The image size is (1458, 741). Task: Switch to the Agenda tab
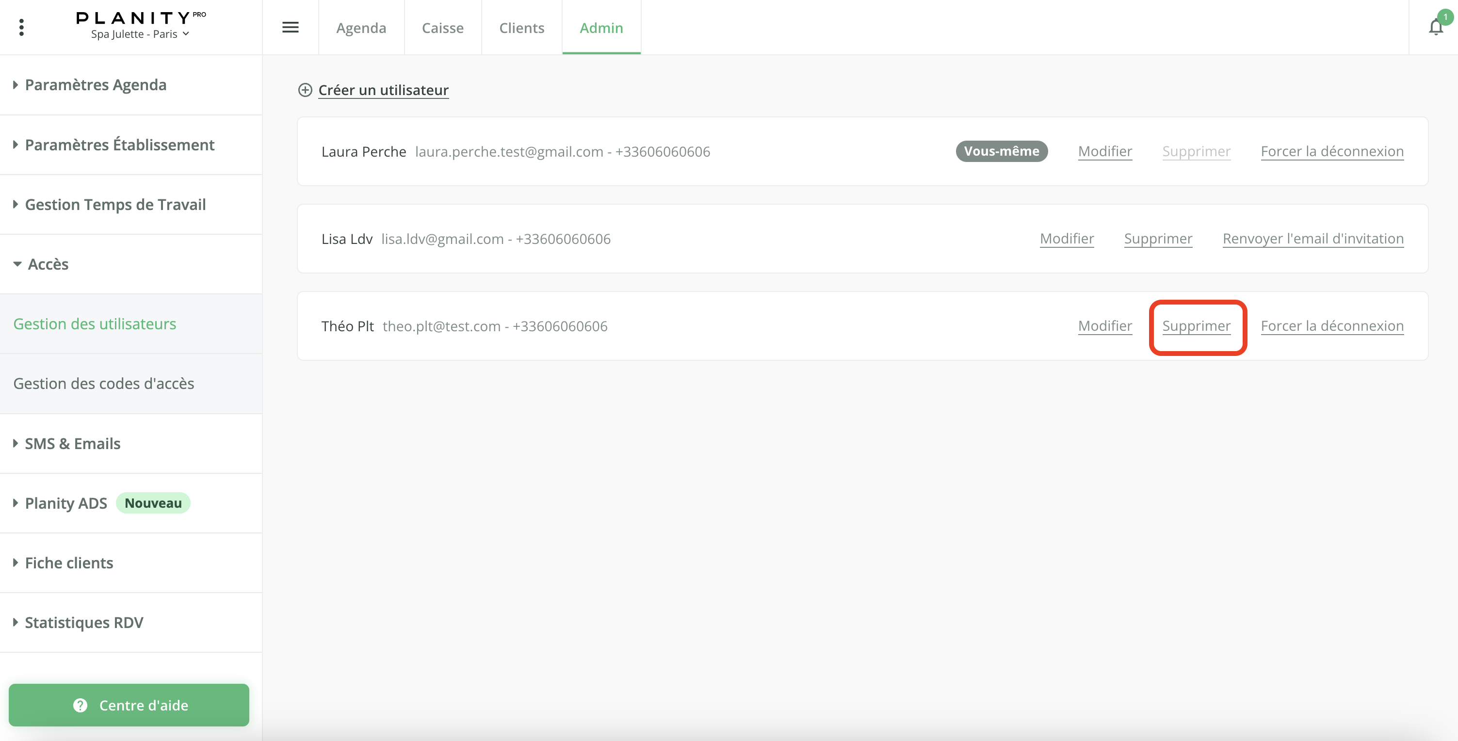tap(361, 28)
